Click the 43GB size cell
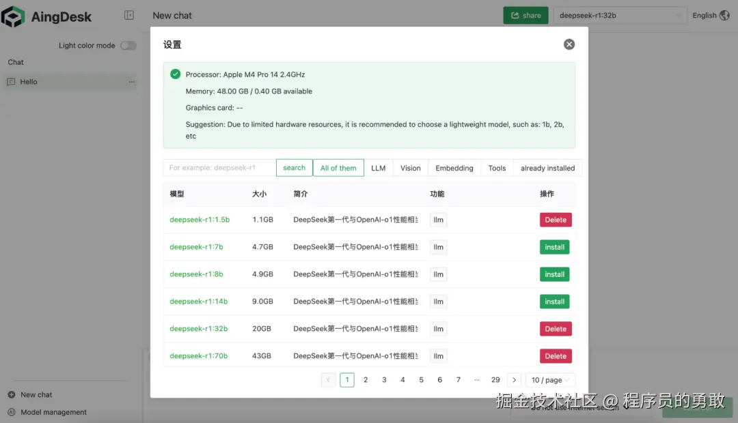This screenshot has width=738, height=423. [x=262, y=355]
